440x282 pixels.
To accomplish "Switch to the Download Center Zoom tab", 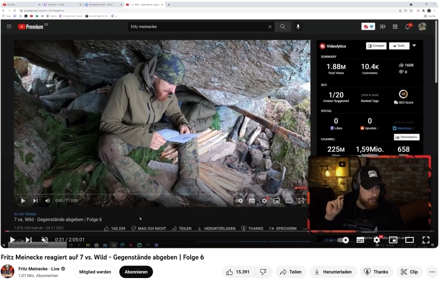I will [102, 4].
